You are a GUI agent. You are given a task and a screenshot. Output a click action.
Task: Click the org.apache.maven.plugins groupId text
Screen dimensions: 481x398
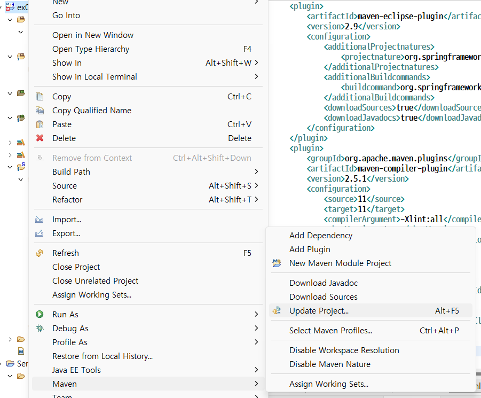[396, 158]
